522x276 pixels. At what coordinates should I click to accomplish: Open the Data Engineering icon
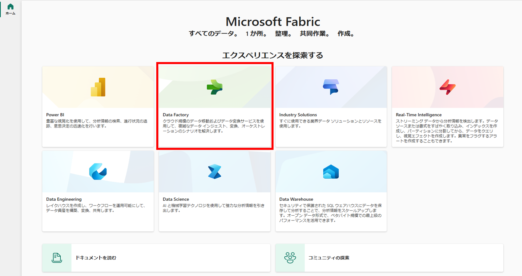(98, 172)
